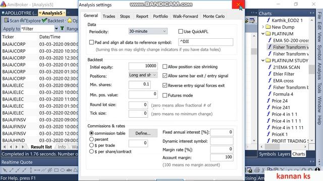Select the commission table radio button
Screen dimensions: 323x181
[91, 133]
